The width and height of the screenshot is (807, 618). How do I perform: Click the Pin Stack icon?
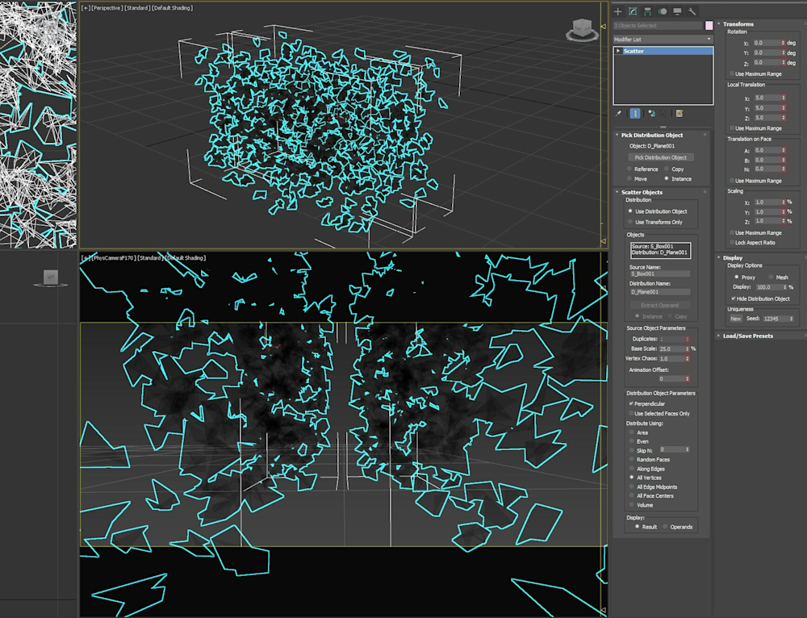coord(619,114)
